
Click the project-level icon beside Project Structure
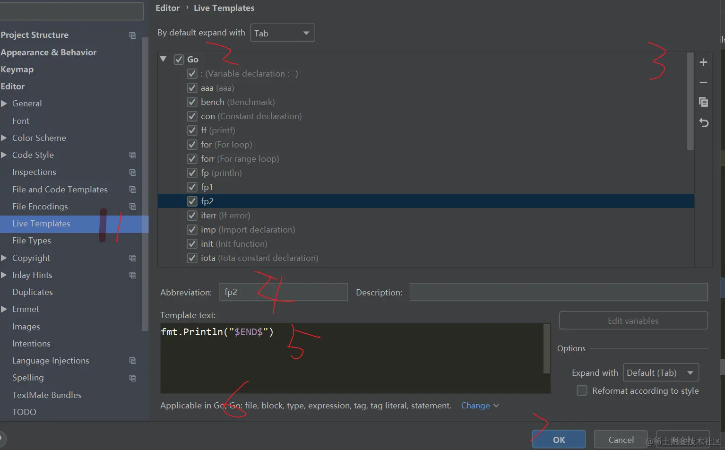[132, 35]
